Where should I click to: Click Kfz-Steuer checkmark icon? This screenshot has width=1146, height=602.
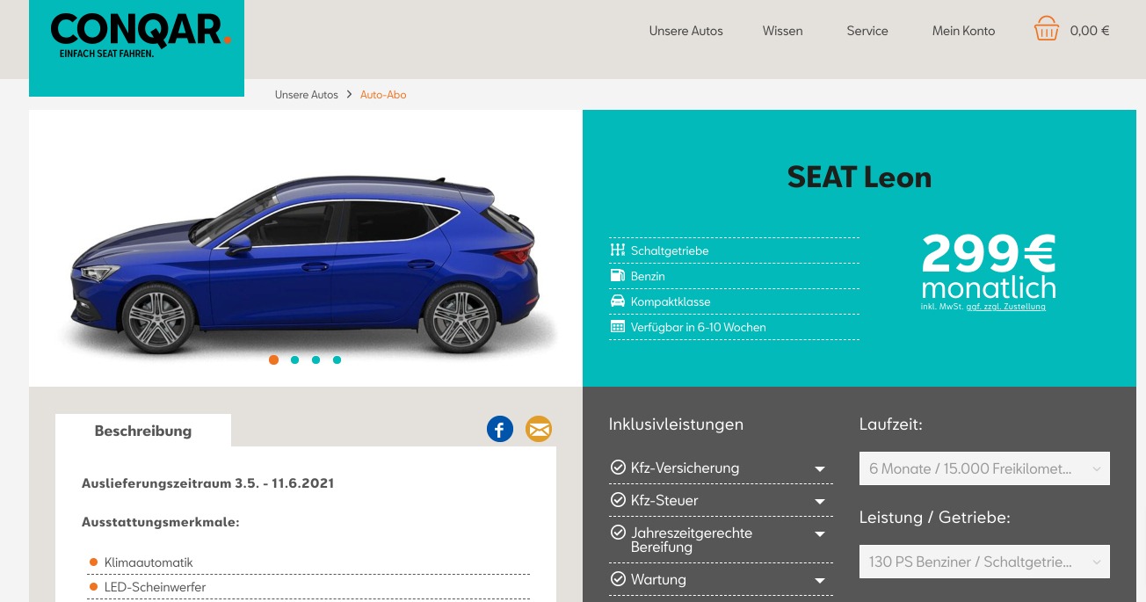click(x=618, y=500)
